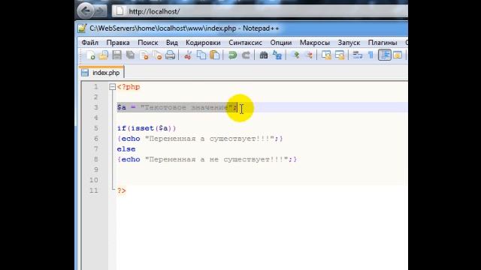The width and height of the screenshot is (481, 270).
Task: Click the else keyword
Action: (126, 149)
